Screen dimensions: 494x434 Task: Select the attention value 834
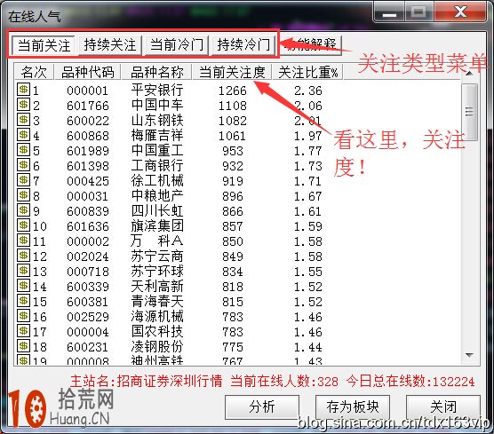(x=233, y=272)
